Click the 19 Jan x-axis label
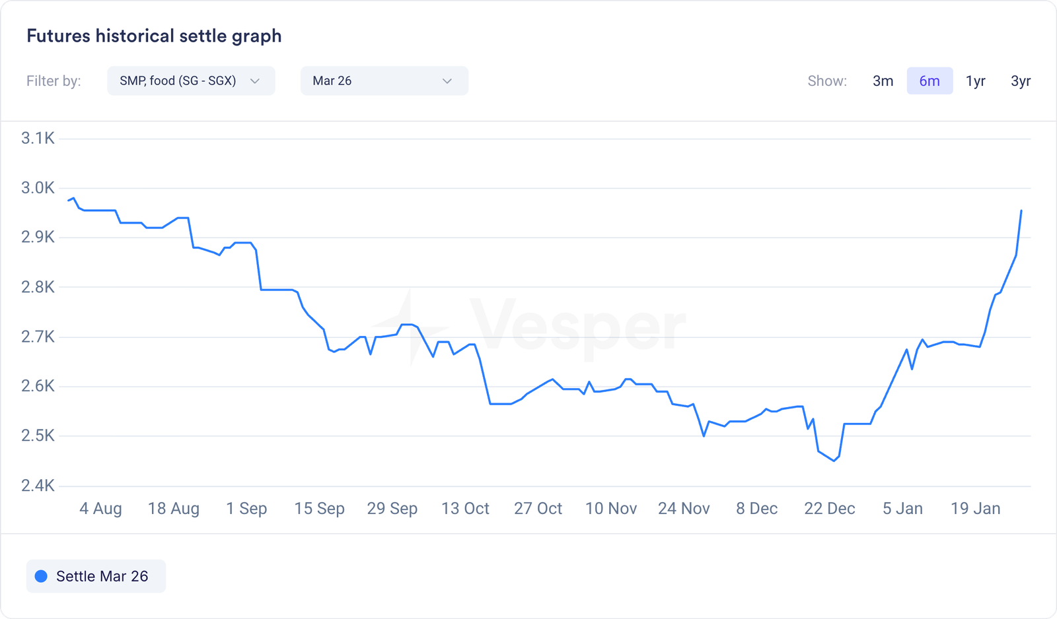This screenshot has width=1057, height=619. [975, 509]
